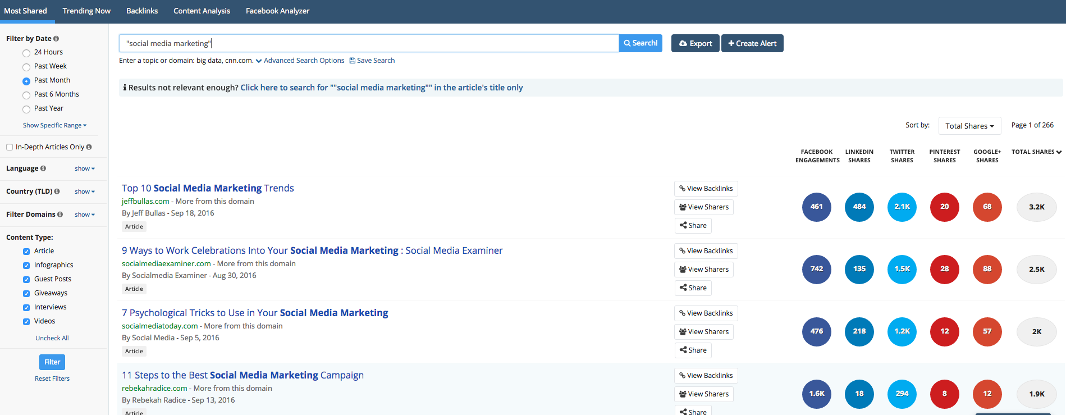Screen dimensions: 1066x415
Task: Open the Total Shares sort dropdown
Action: [969, 126]
